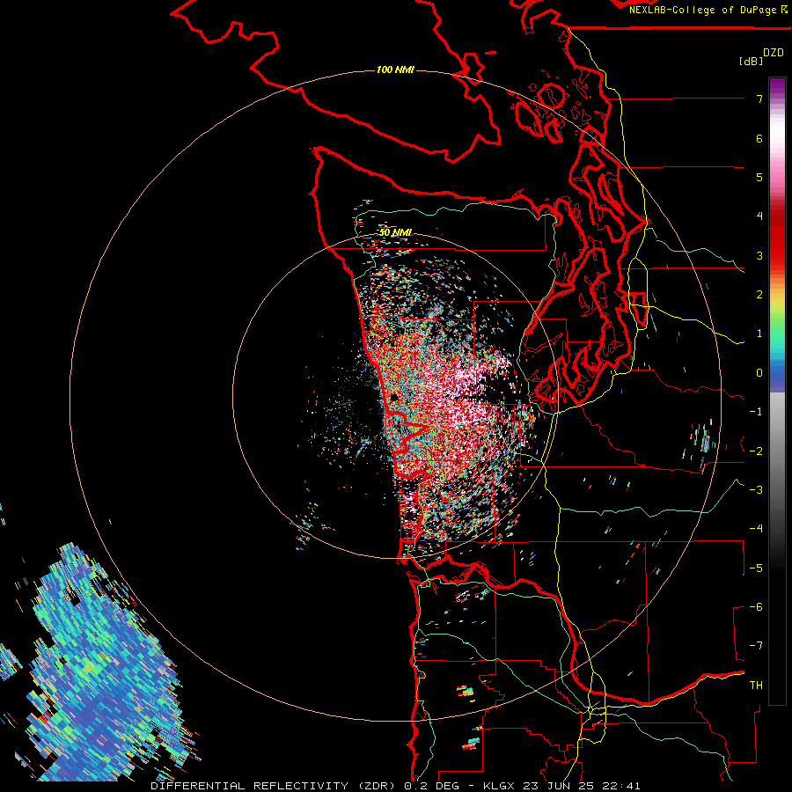The height and width of the screenshot is (792, 792).
Task: Click the minus 6 scale value
Action: tap(756, 607)
